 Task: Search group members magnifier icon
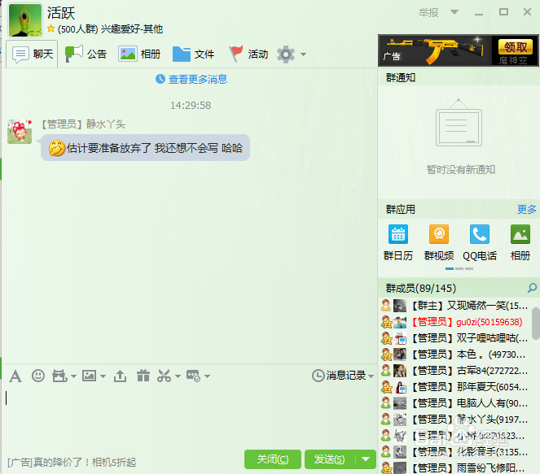(532, 288)
